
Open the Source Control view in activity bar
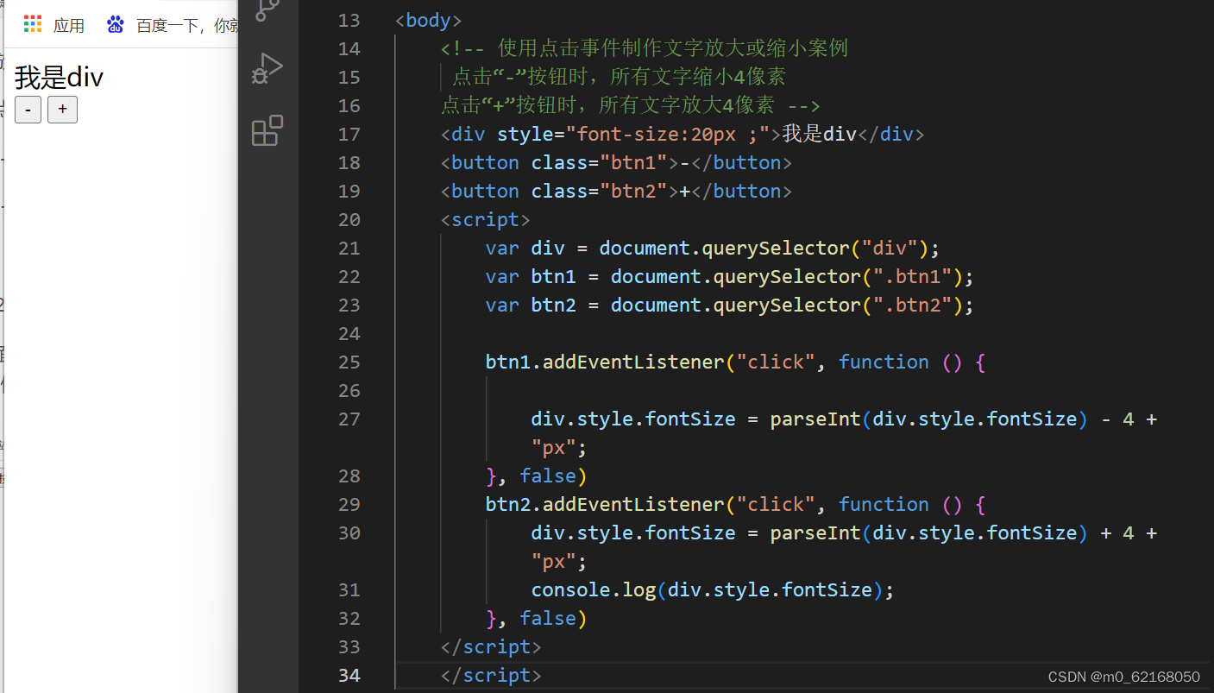click(x=267, y=9)
